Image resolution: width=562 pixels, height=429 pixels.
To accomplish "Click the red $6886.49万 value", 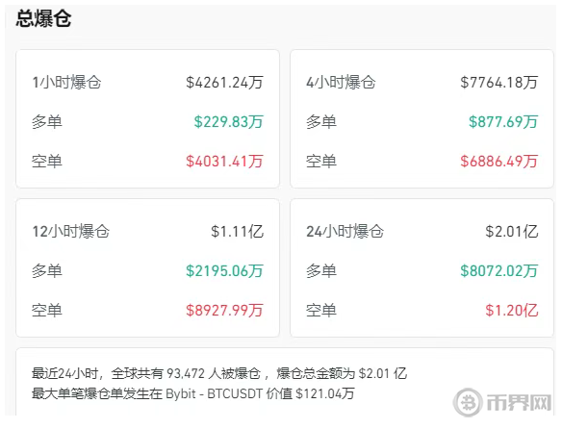I will (499, 162).
